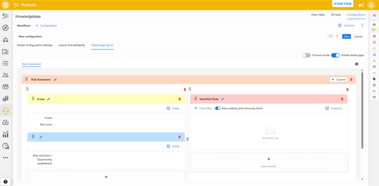The height and width of the screenshot is (186, 379).
Task: Open the Workflows vertical three-dots menu
Action: point(362,25)
